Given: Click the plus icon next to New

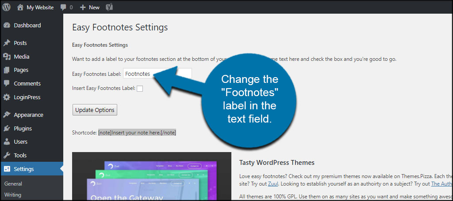Looking at the screenshot, I should [x=83, y=7].
